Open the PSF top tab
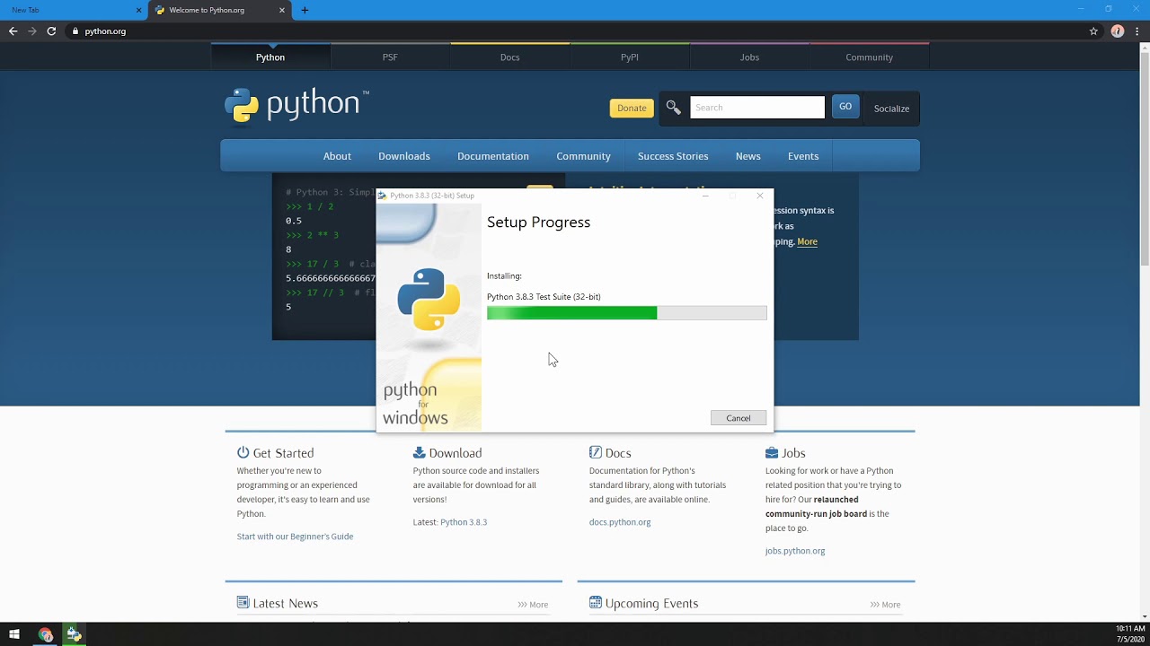The width and height of the screenshot is (1150, 646). [x=390, y=57]
